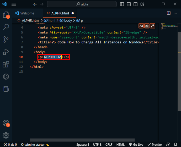This screenshot has width=181, height=147.
Task: Toggle Use Regular Expression option
Action: (x=153, y=26)
